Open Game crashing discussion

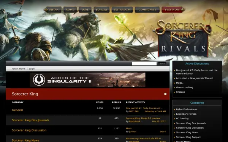coord(185,87)
